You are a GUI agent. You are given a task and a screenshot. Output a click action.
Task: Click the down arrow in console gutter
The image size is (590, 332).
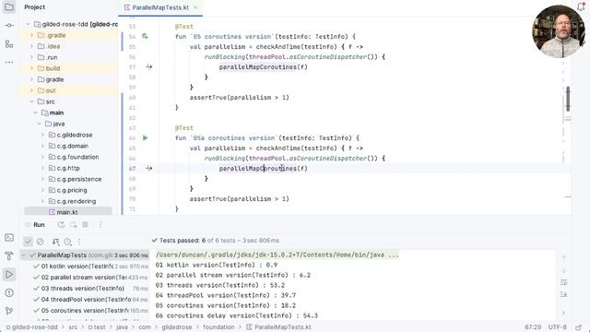[563, 270]
